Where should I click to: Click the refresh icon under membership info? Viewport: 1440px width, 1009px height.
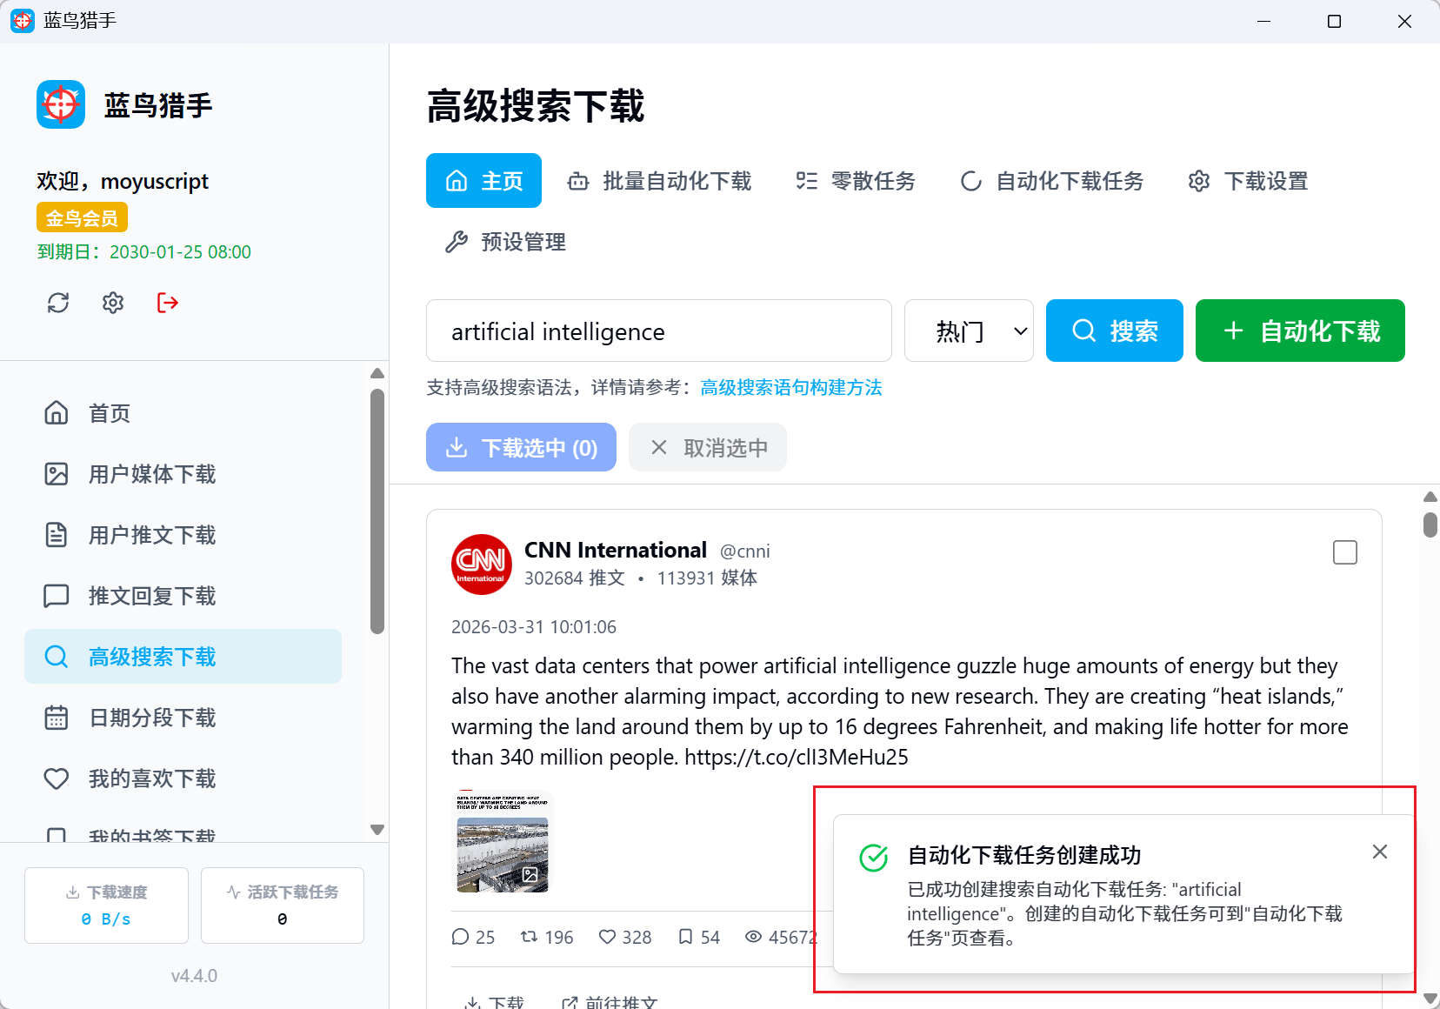click(x=58, y=303)
